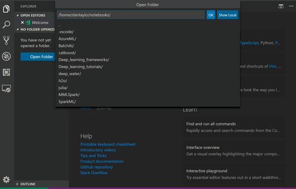Open the More Actions ellipsis menu

(291, 6)
